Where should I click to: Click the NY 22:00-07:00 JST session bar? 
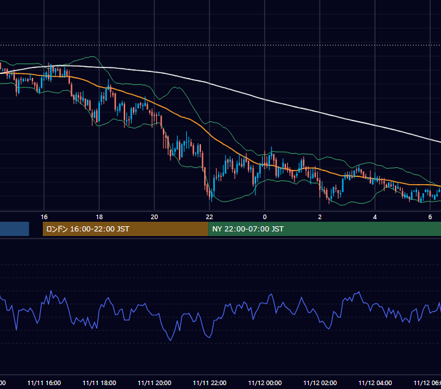pos(324,229)
